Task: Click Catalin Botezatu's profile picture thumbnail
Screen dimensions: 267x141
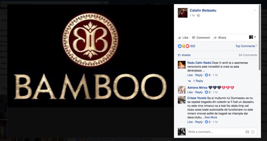Action: (182, 13)
